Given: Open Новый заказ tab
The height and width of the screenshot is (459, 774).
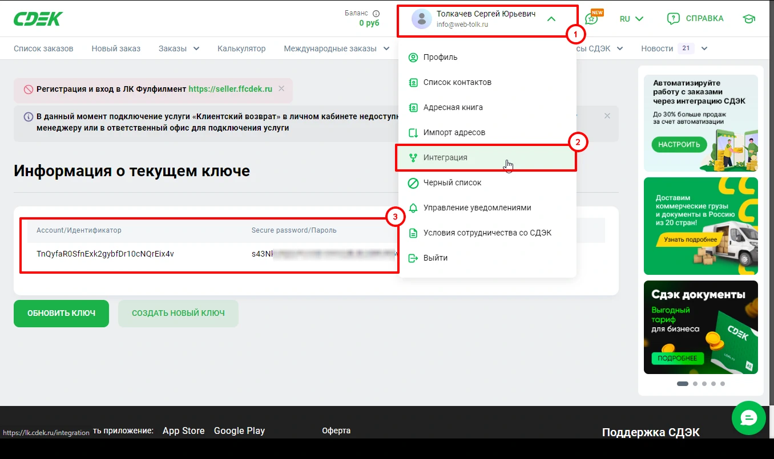Looking at the screenshot, I should 116,48.
